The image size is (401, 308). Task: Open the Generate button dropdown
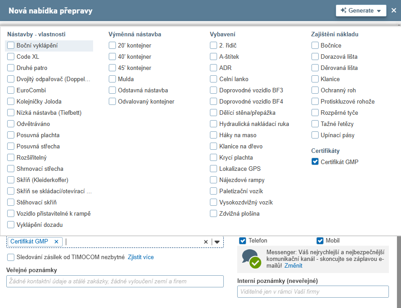click(x=361, y=11)
